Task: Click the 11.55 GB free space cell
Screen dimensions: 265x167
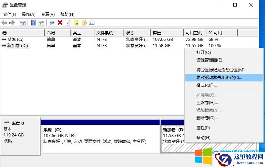Action: [194, 45]
